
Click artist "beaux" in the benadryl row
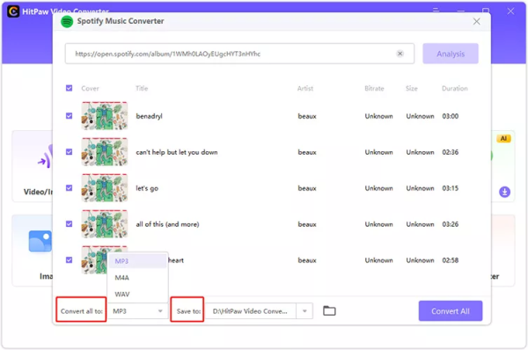[x=307, y=116]
